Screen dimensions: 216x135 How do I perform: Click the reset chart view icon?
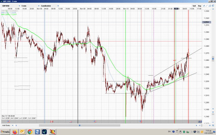(x=213, y=125)
